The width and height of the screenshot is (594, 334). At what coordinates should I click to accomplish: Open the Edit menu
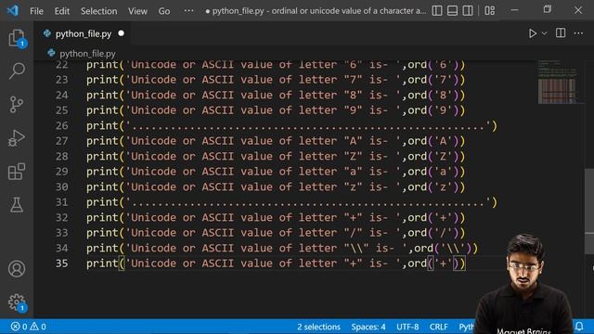62,11
